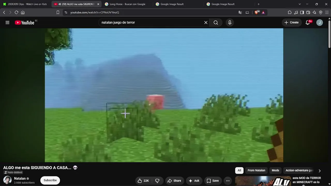
Task: Click the Auto-dubbed badge
Action: tap(13, 172)
